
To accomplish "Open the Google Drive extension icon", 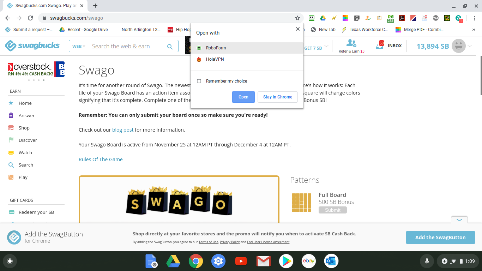I will pos(323,18).
